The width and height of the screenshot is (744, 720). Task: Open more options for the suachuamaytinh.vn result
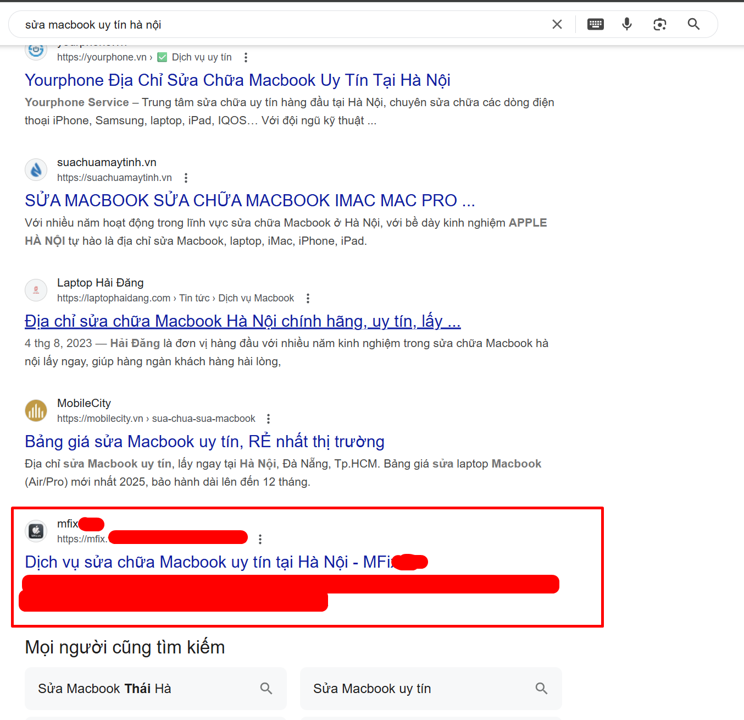click(x=186, y=178)
